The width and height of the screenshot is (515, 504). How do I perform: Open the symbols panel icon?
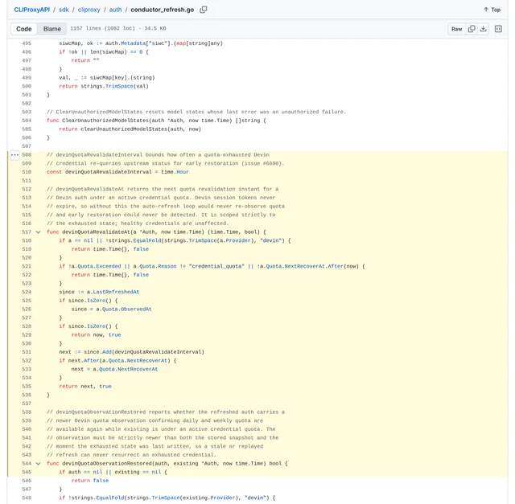[x=498, y=29]
